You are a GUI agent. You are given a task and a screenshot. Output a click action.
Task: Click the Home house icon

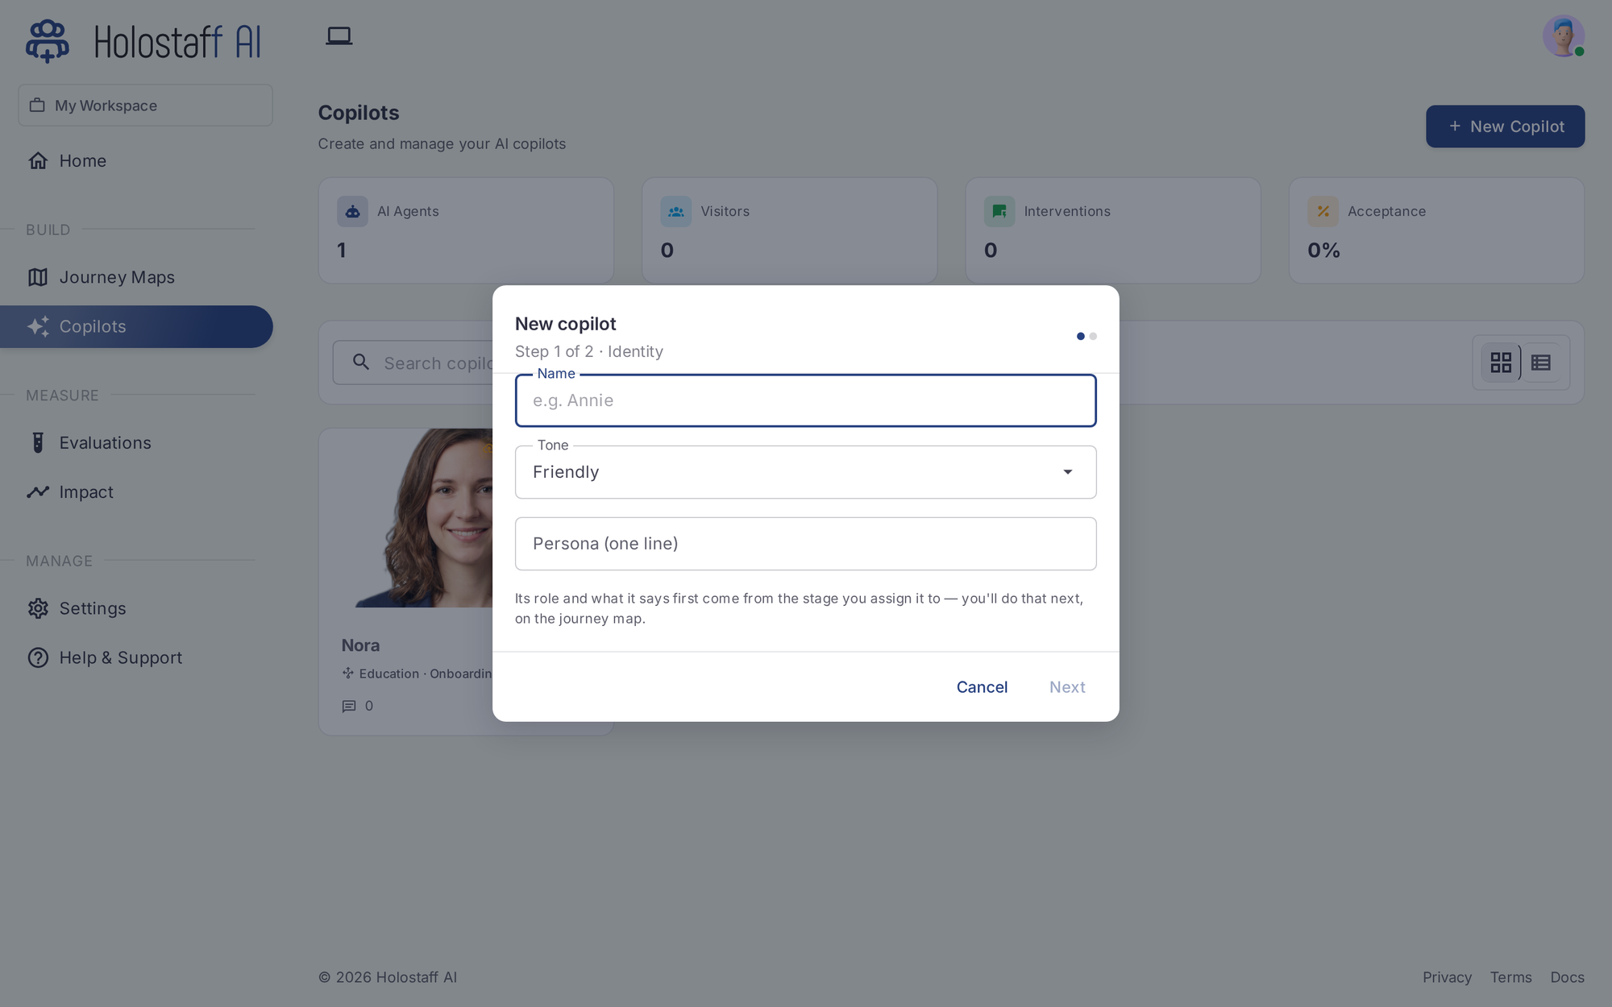point(38,160)
